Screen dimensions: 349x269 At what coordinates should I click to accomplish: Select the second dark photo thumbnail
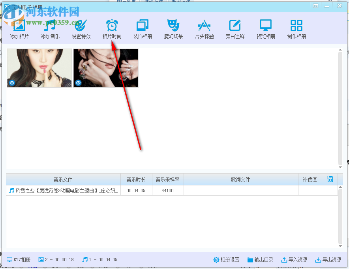click(106, 68)
